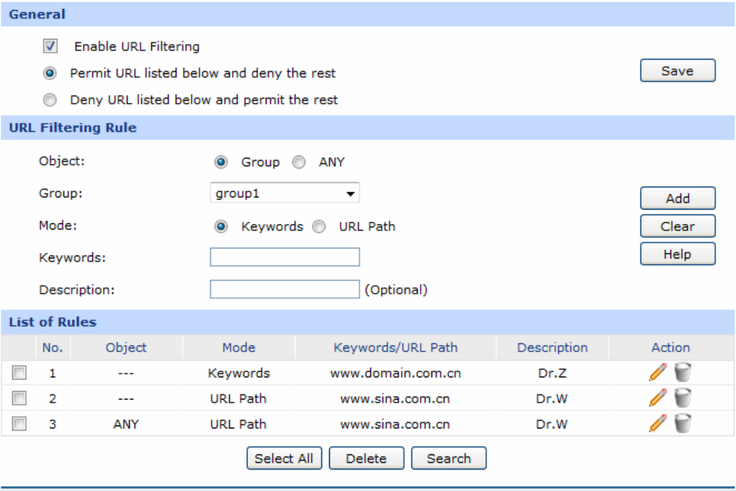736x491 pixels.
Task: Switch Mode to URL Path
Action: point(321,226)
